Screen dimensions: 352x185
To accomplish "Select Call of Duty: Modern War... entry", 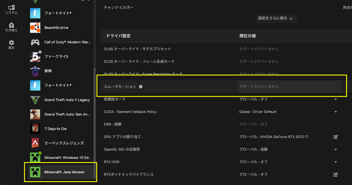I will pyautogui.click(x=68, y=42).
